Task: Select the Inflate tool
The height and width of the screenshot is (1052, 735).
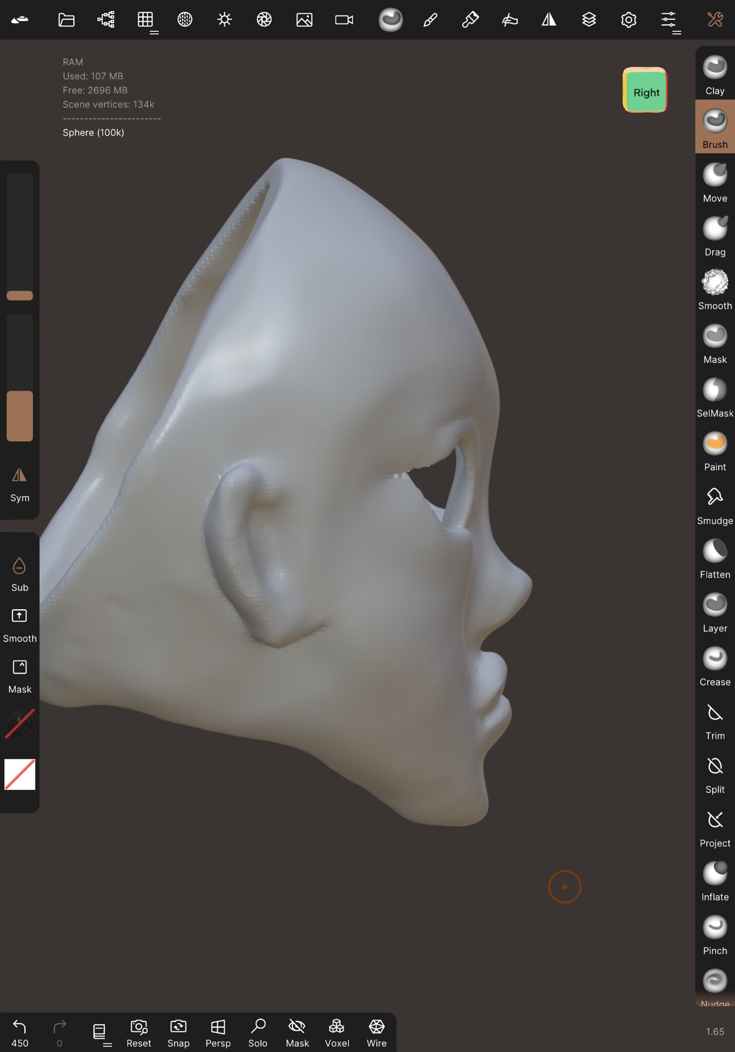Action: click(715, 881)
